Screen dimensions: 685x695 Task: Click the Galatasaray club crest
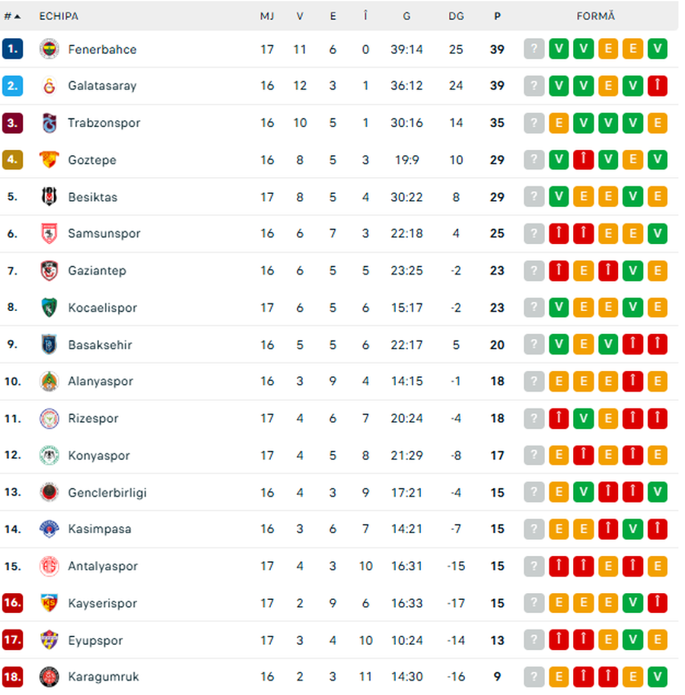pos(48,86)
